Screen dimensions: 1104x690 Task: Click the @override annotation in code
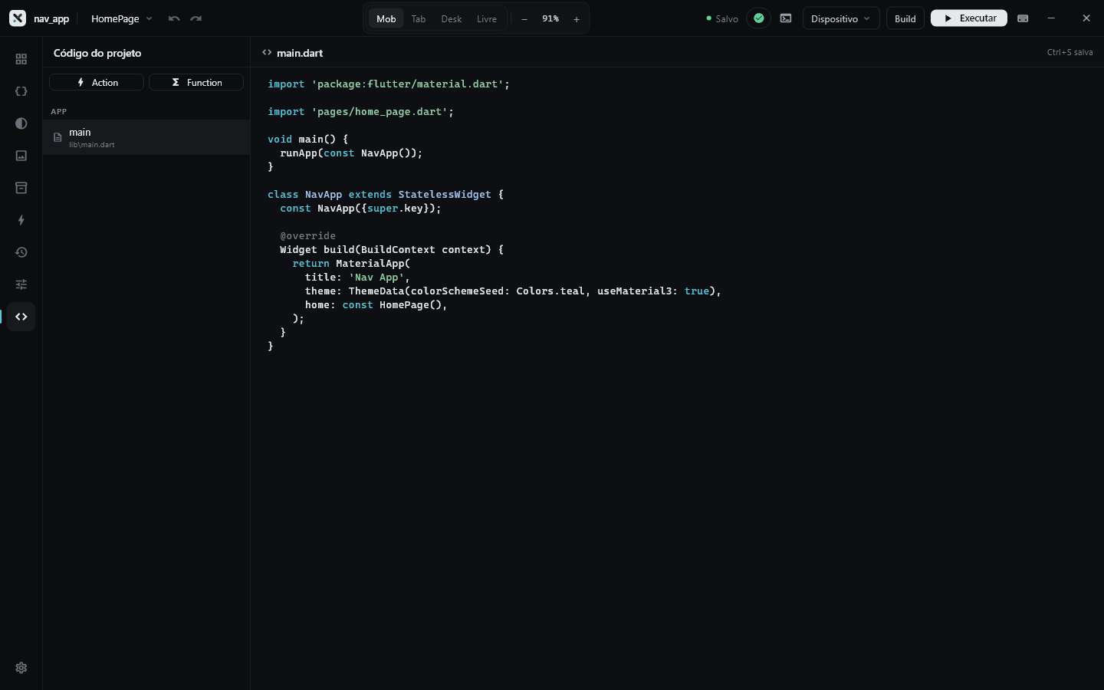308,236
